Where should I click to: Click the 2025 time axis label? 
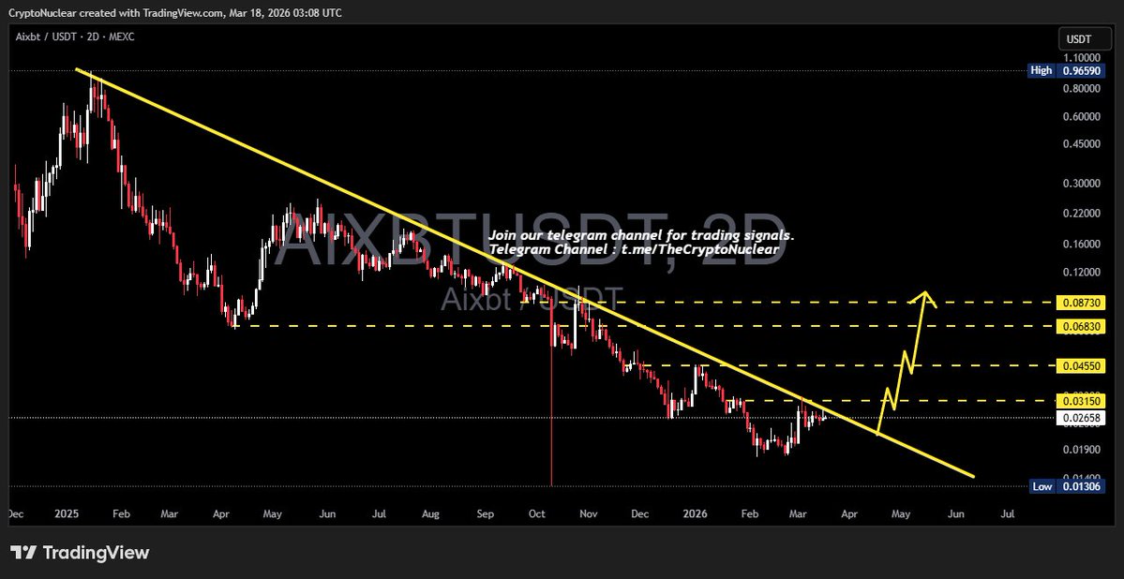coord(66,513)
